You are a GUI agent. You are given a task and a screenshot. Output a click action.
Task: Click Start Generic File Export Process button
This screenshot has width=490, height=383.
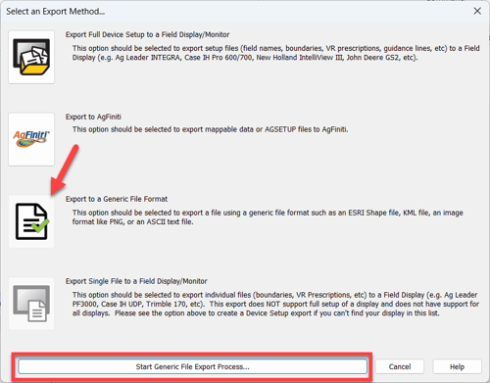click(x=193, y=366)
